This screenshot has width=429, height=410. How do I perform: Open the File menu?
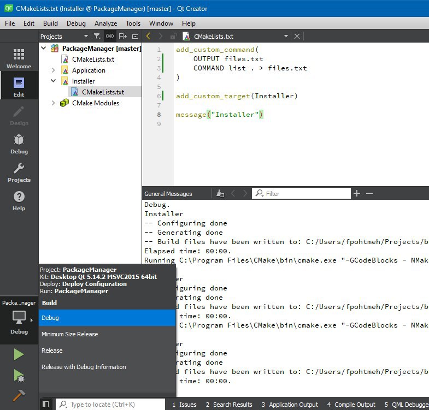(10, 23)
